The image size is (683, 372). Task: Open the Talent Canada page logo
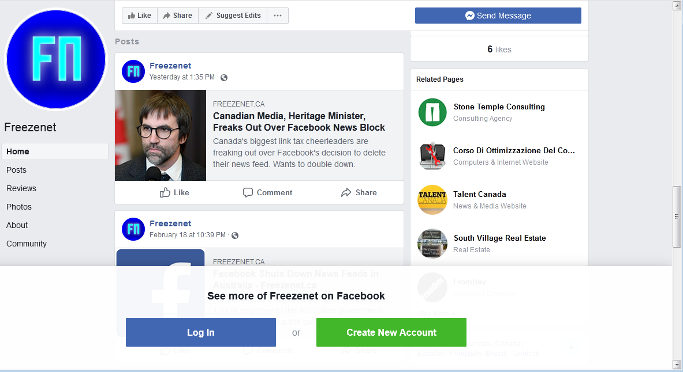[432, 200]
